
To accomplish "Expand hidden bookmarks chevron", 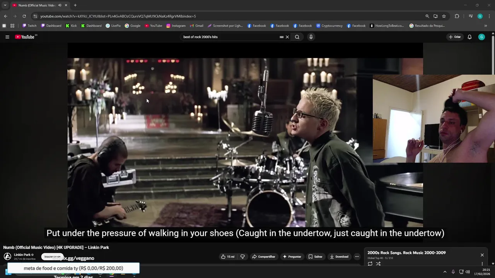I will pyautogui.click(x=486, y=26).
